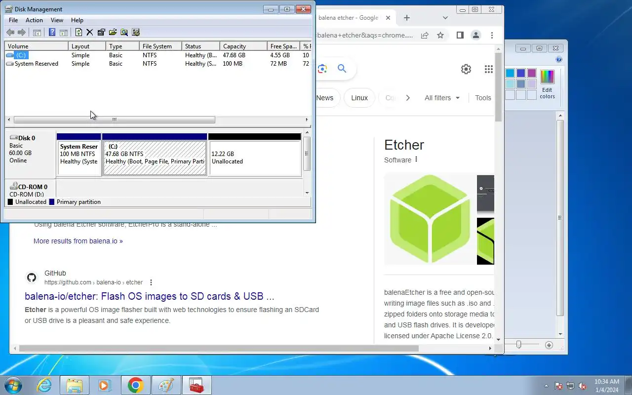
Task: Open Chrome side panel icon
Action: tap(460, 35)
